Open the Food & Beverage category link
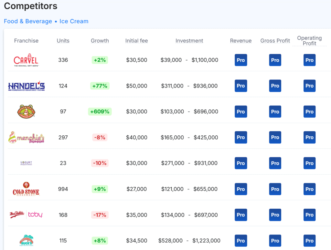This screenshot has width=331, height=250. click(x=28, y=21)
